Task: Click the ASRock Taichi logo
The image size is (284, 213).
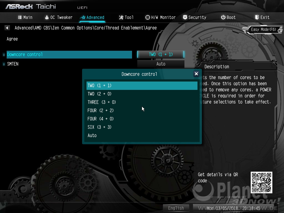Action: tap(31, 7)
